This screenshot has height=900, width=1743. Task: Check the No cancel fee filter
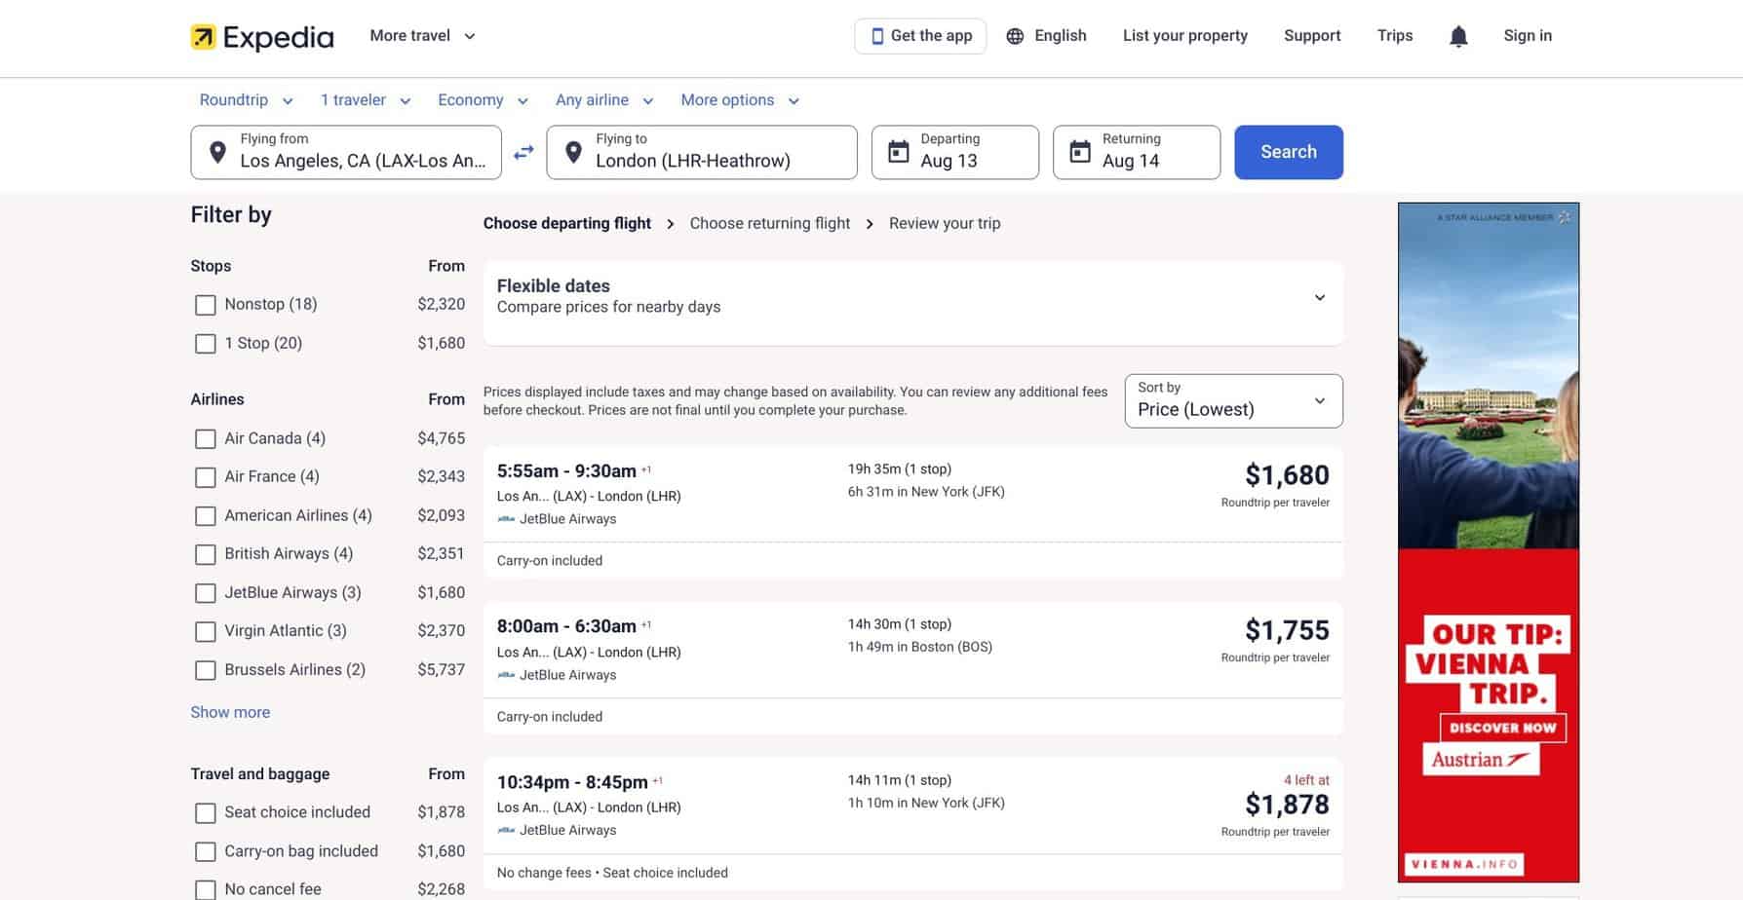tap(205, 890)
